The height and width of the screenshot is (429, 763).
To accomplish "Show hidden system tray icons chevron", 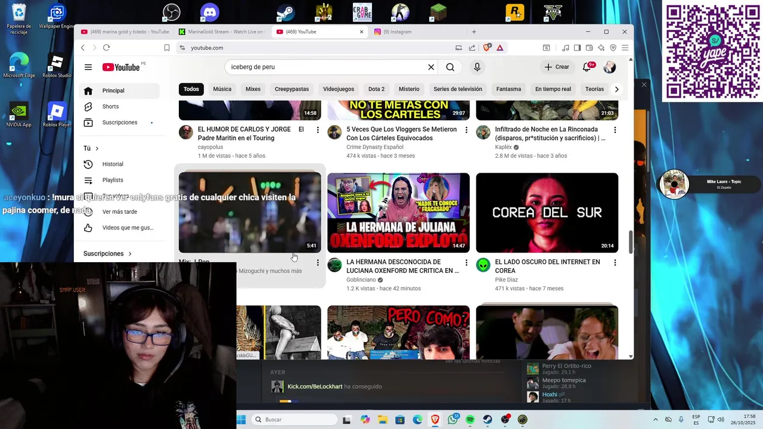I will point(656,419).
